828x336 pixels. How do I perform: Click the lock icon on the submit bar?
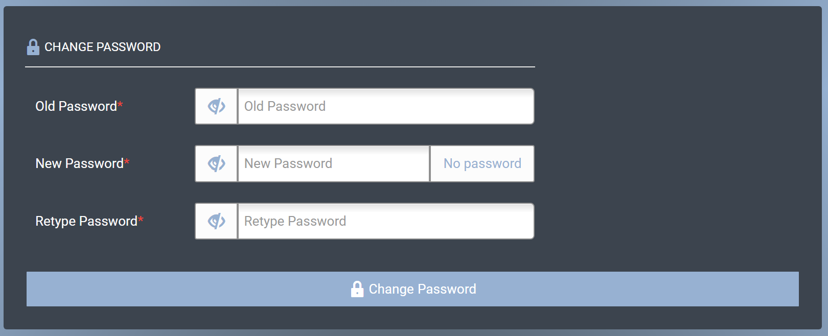[x=357, y=289]
